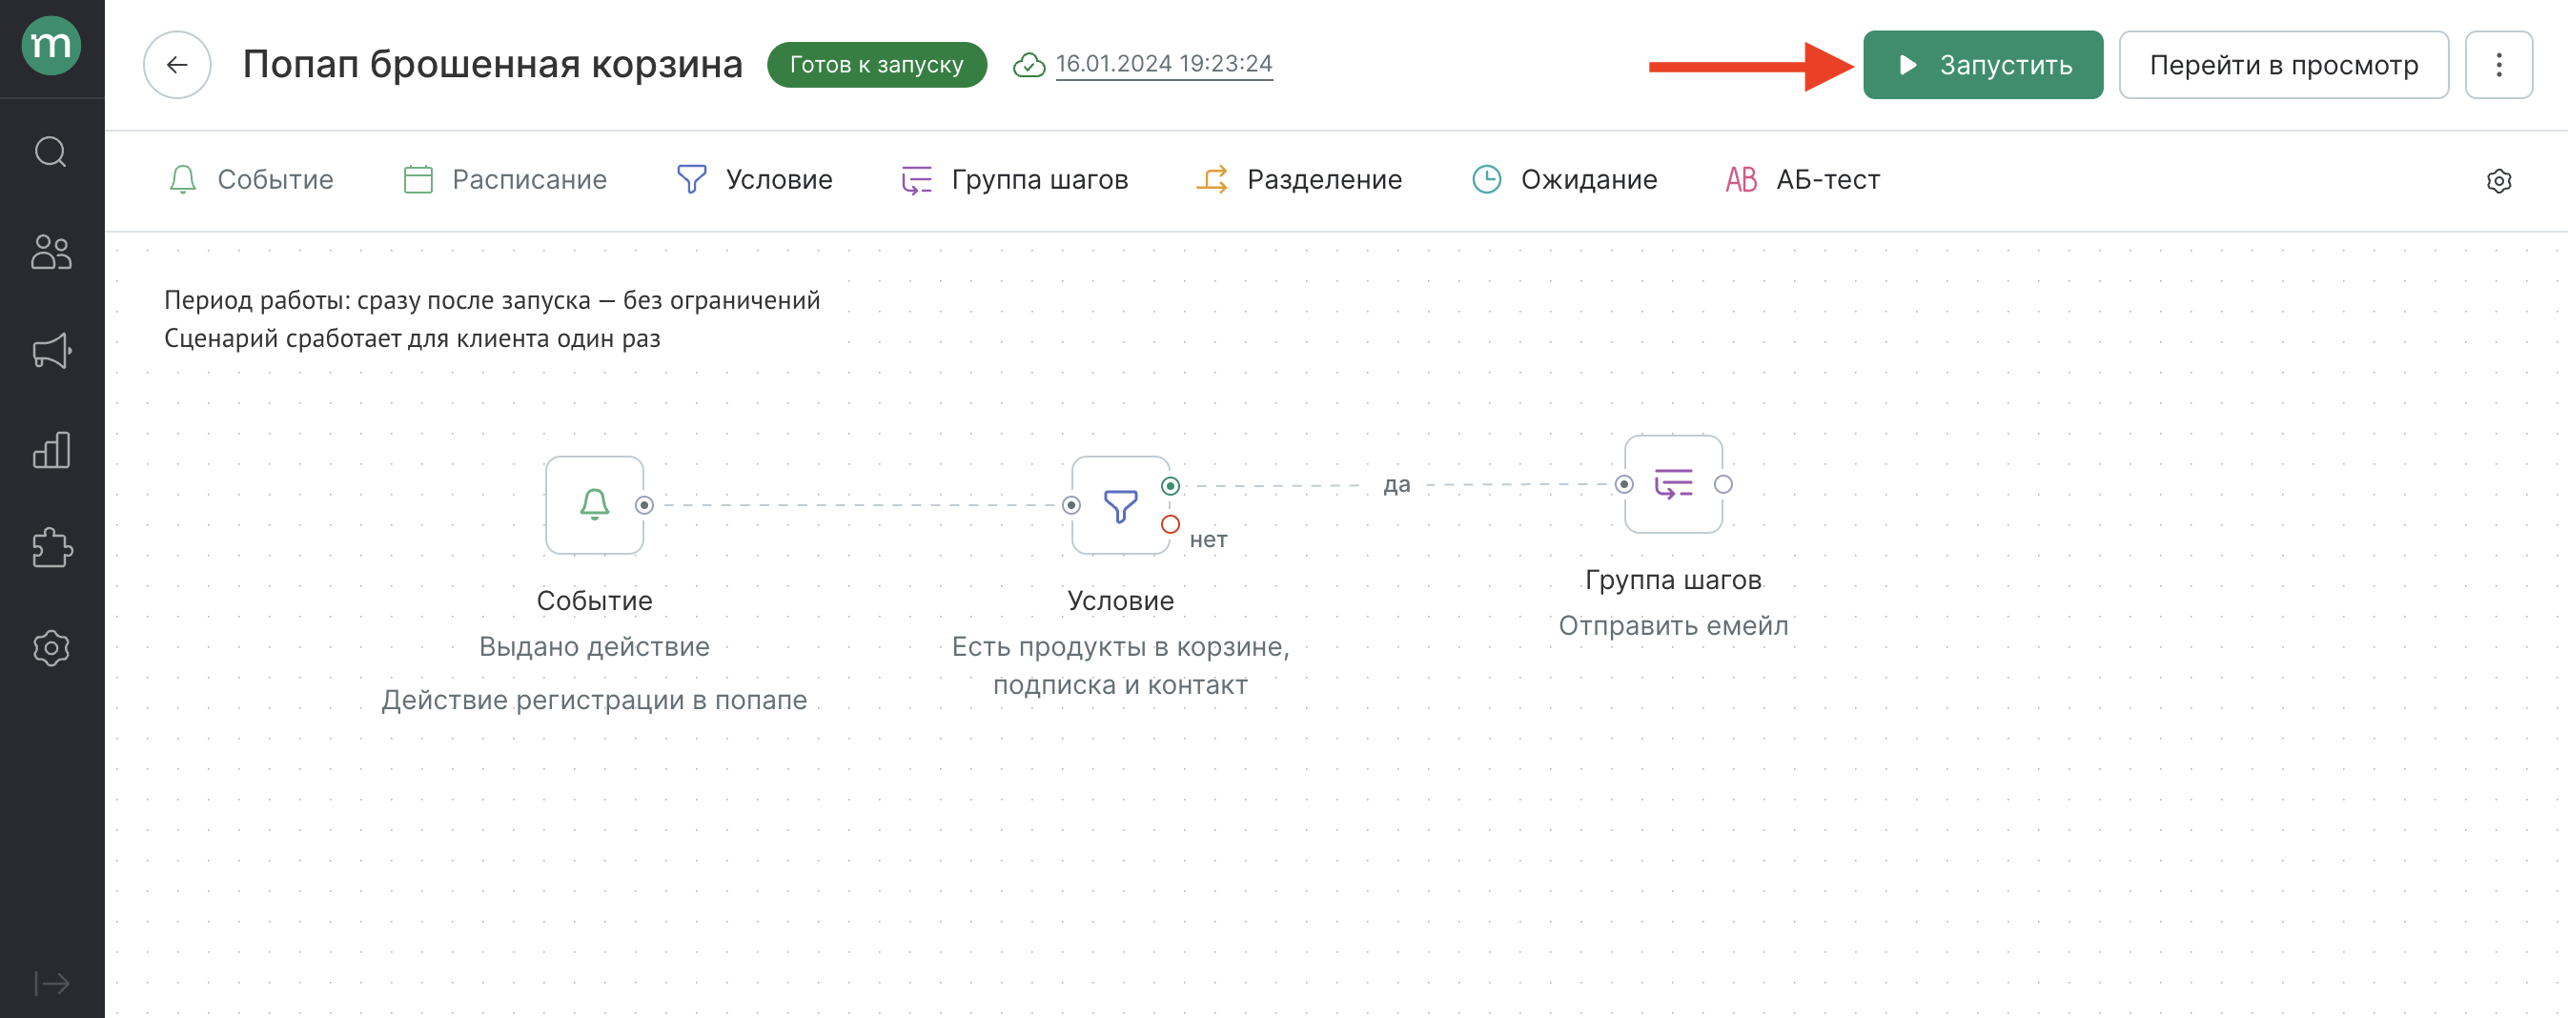This screenshot has height=1018, width=2568.
Task: Add an Ожидание block from toolbar
Action: (1564, 179)
